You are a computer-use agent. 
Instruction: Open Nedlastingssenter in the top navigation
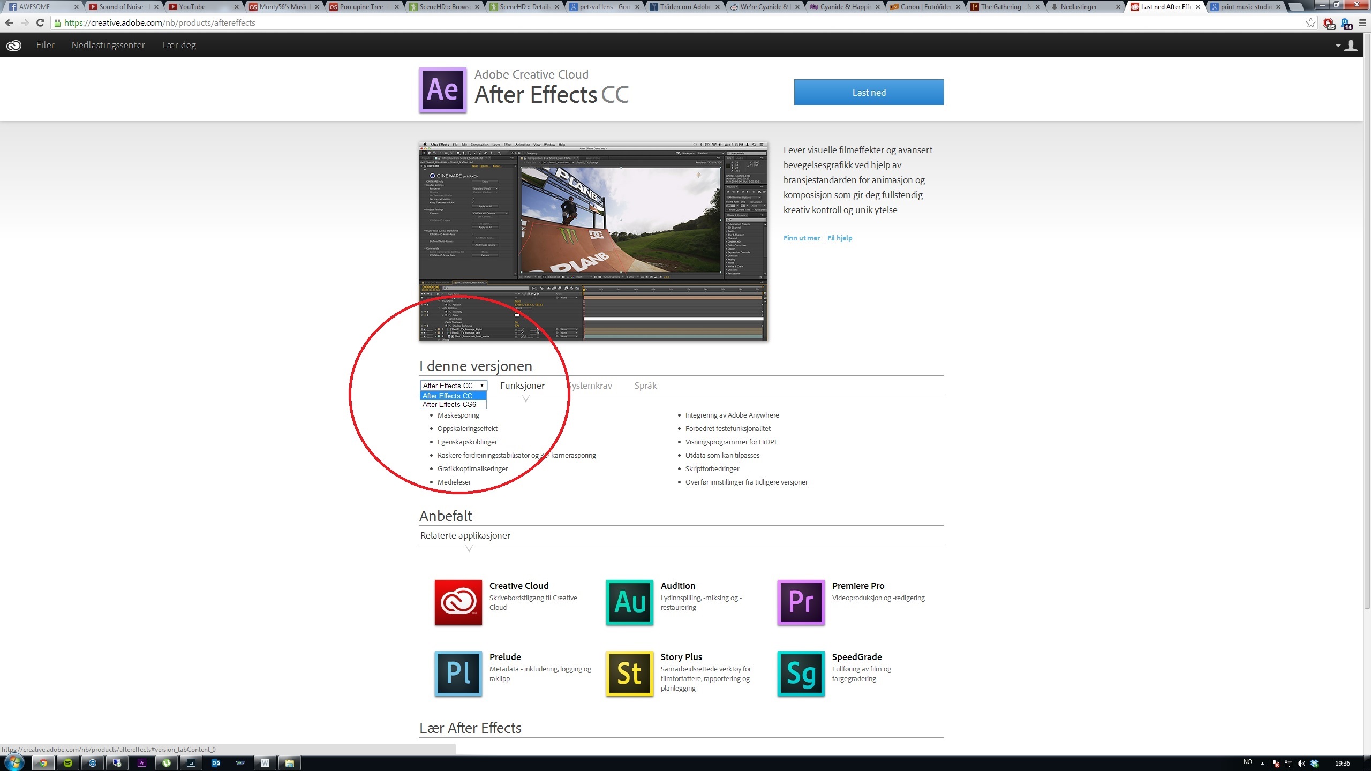pos(108,45)
